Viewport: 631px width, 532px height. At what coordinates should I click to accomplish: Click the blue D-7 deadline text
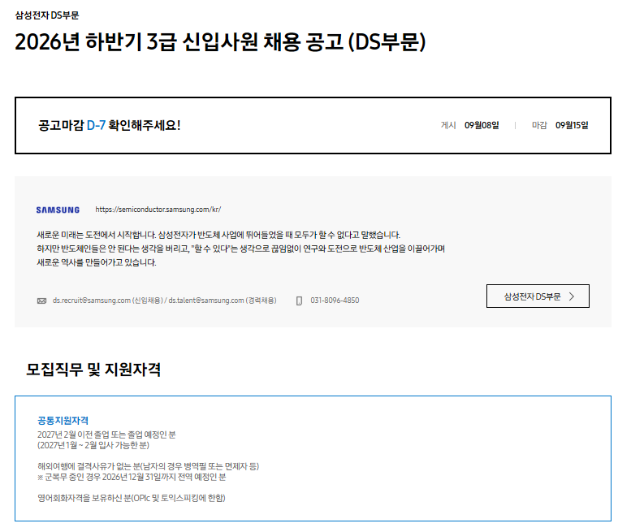[96, 125]
